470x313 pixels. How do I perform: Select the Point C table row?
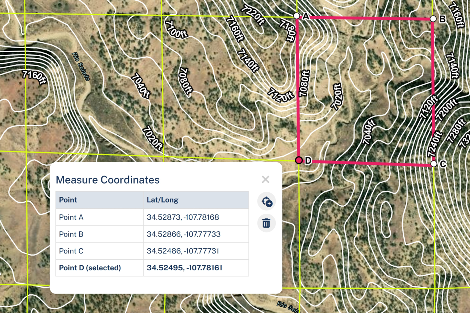(152, 251)
